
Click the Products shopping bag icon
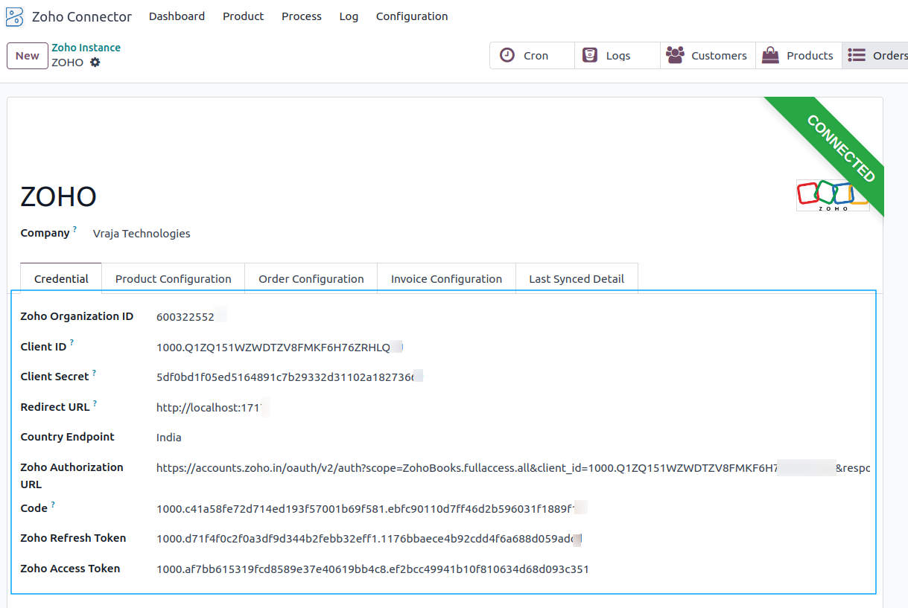click(x=770, y=55)
